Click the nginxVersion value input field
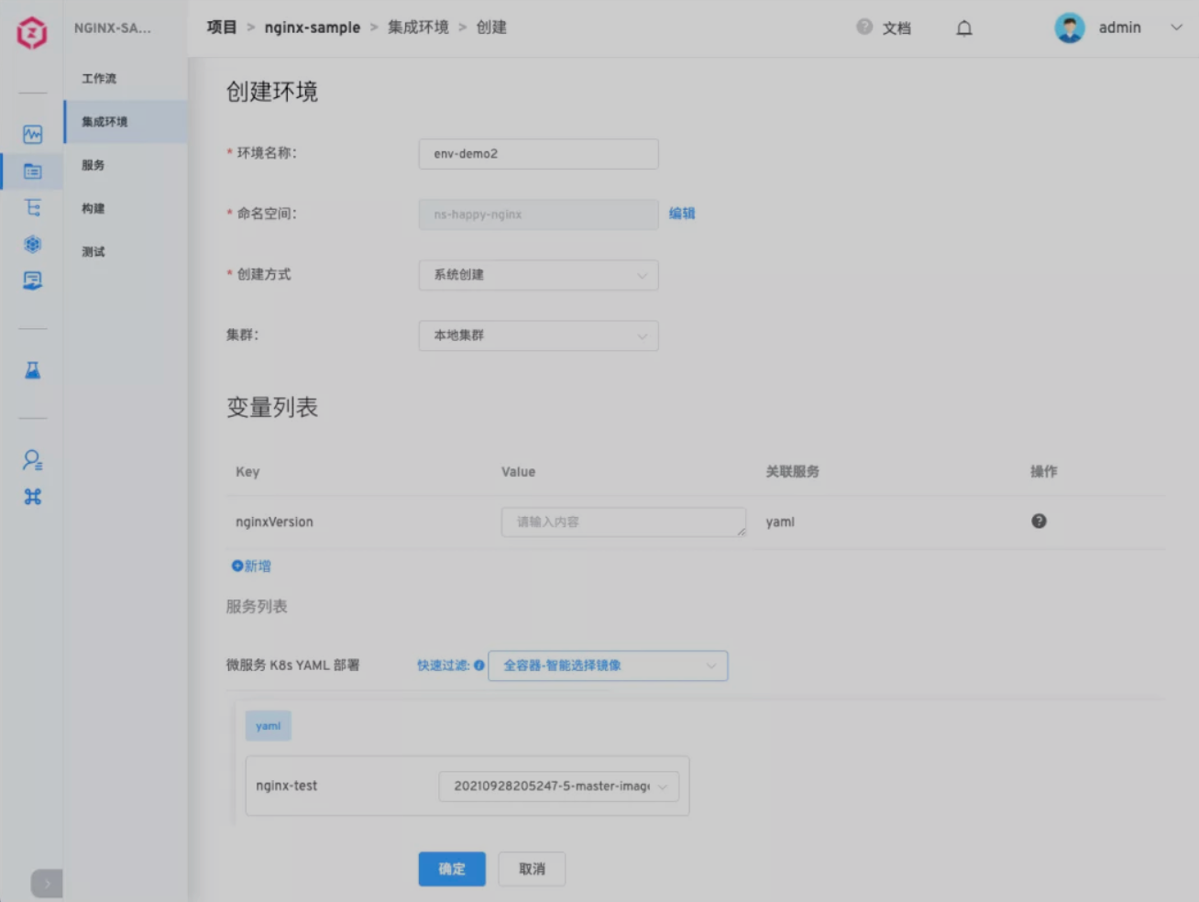 [623, 522]
